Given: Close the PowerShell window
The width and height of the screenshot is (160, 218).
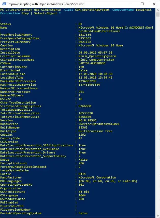Looking at the screenshot, I should (154, 4).
